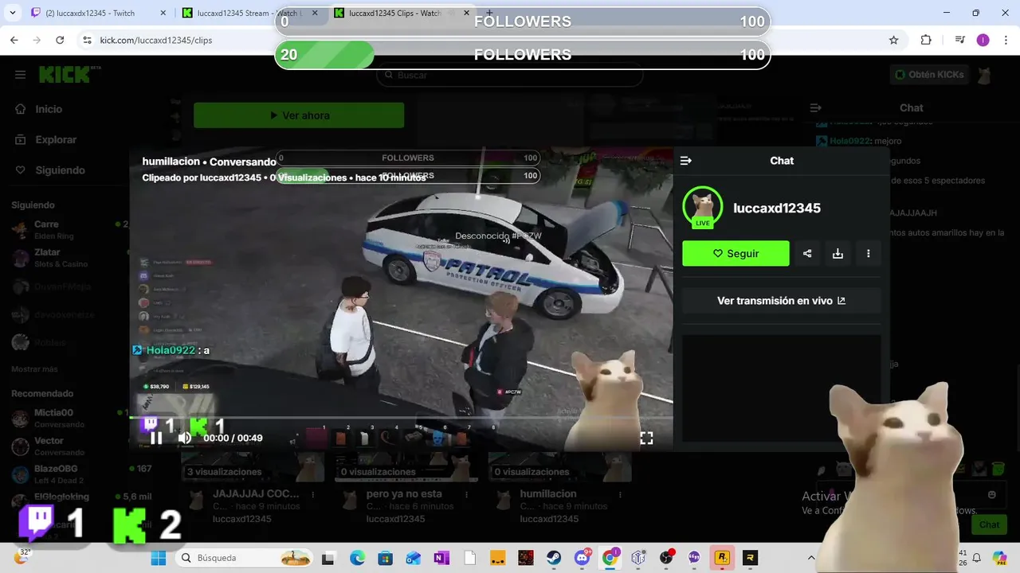This screenshot has height=573, width=1020.
Task: Open browser media controls
Action: pos(959,40)
